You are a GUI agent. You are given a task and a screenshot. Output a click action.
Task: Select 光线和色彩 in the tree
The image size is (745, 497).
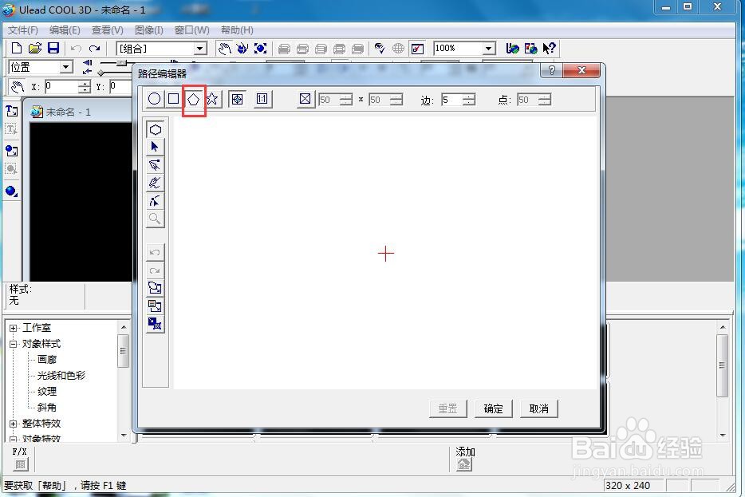point(61,376)
